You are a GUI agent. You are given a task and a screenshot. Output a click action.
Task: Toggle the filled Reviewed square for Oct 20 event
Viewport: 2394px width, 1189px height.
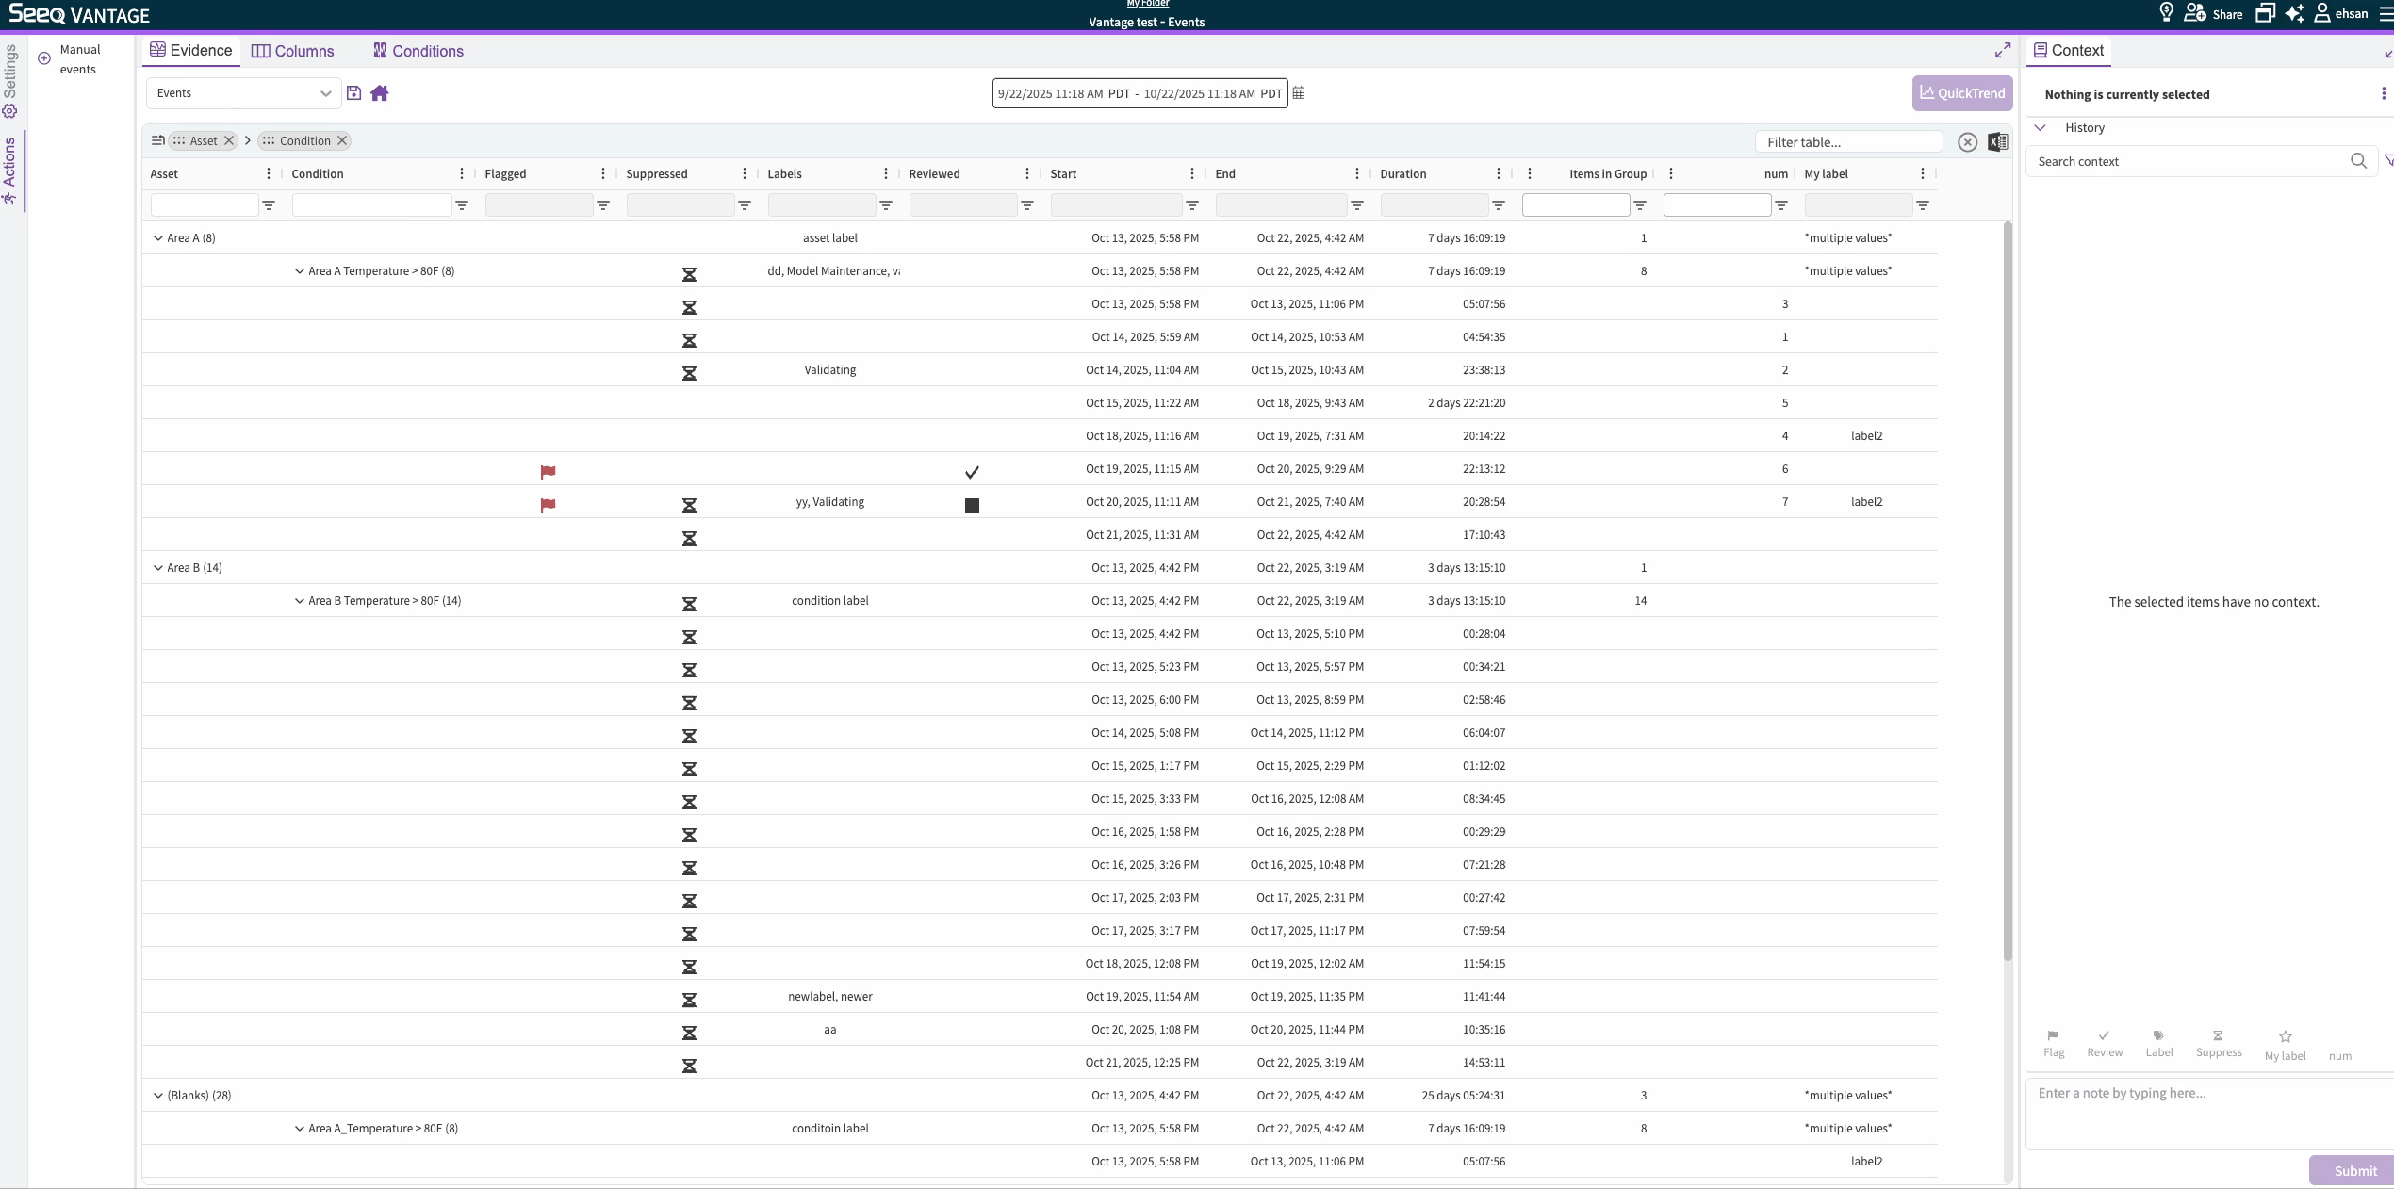(x=972, y=506)
